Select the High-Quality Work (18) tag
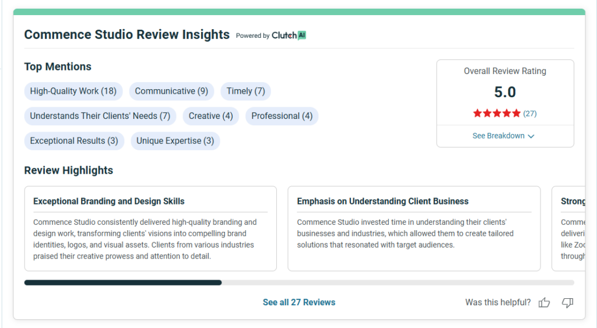 (73, 91)
